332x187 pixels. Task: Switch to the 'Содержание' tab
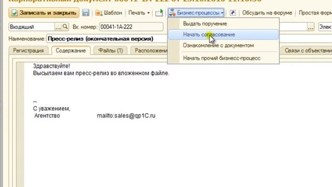71,51
